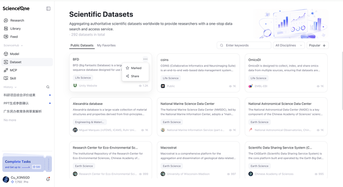Select the Dataset sidebar icon

point(6,62)
